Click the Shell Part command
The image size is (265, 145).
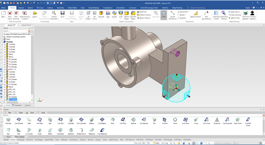coord(143,12)
